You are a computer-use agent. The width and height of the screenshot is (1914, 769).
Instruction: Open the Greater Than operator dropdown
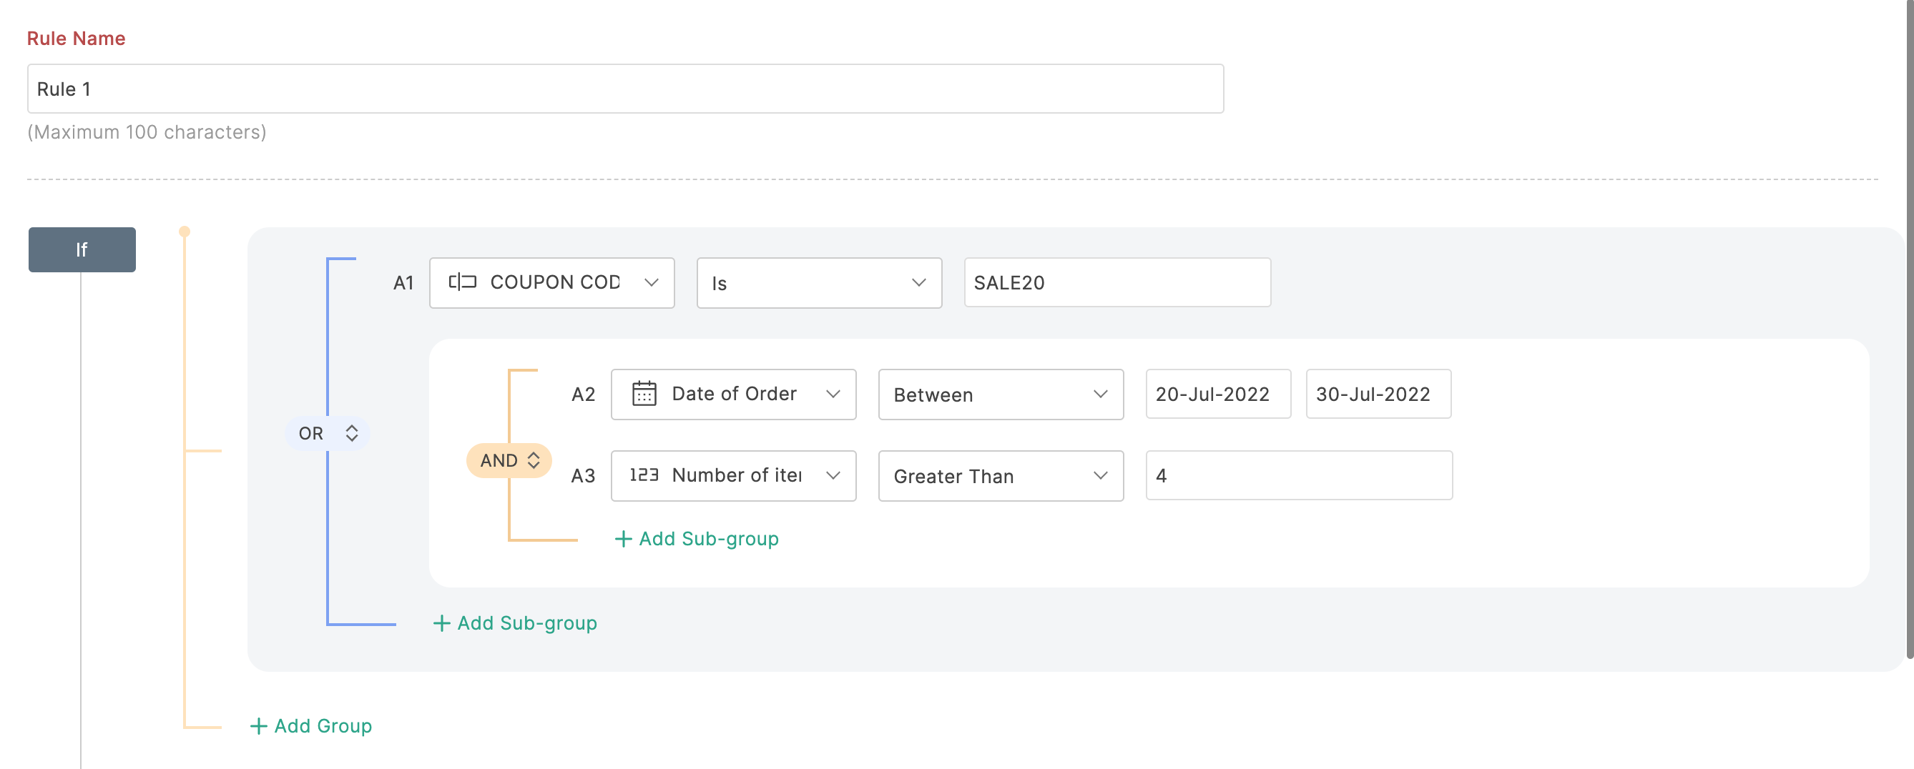(x=1000, y=476)
